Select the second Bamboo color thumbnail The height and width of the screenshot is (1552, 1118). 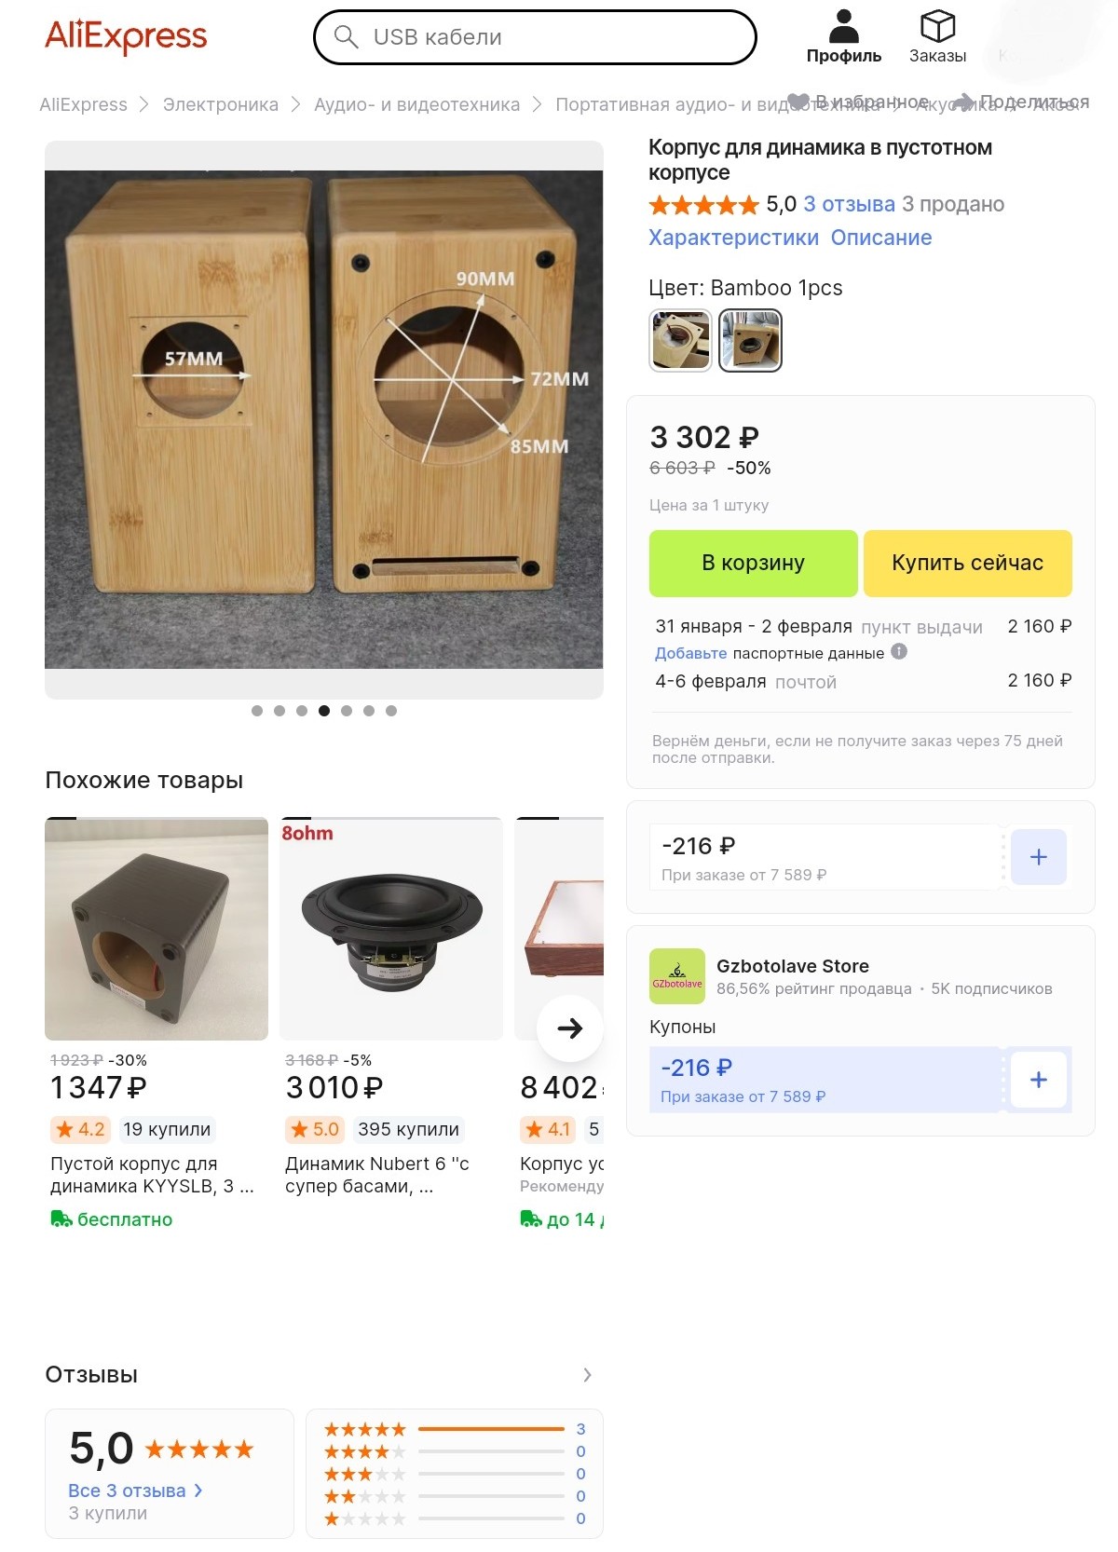[x=751, y=341]
